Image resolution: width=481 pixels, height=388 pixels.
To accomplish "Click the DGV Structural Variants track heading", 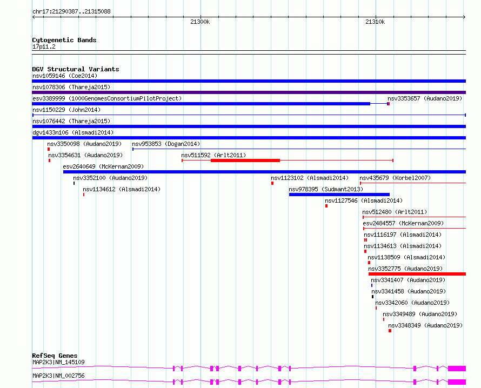I will 76,69.
